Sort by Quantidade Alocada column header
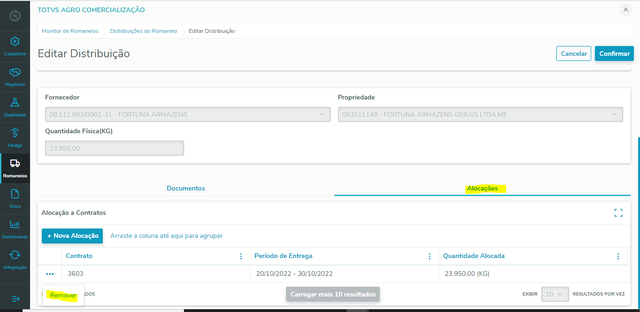640x312 pixels. point(474,256)
